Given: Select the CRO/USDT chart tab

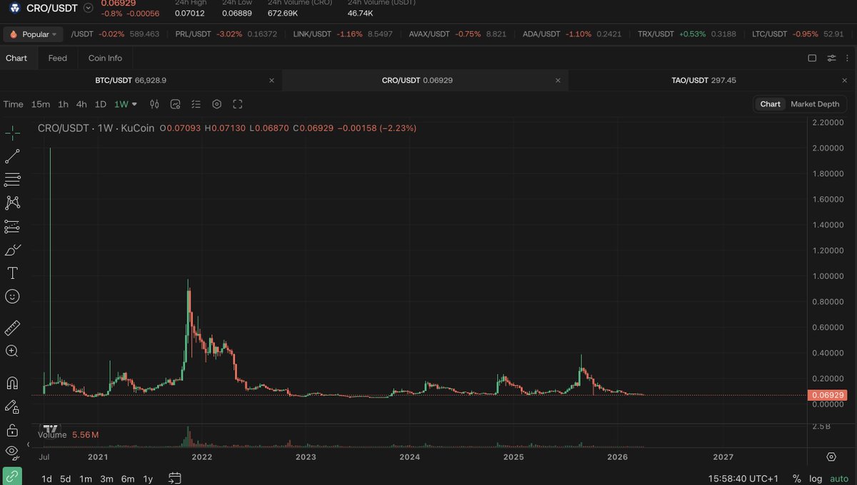Looking at the screenshot, I should coord(417,81).
